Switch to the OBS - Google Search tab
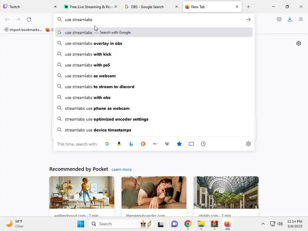The image size is (308, 231). click(151, 7)
